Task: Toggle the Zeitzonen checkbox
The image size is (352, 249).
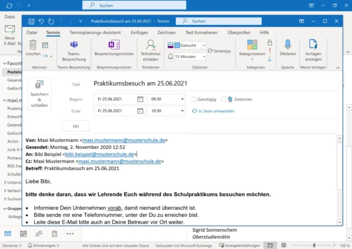Action: point(223,99)
